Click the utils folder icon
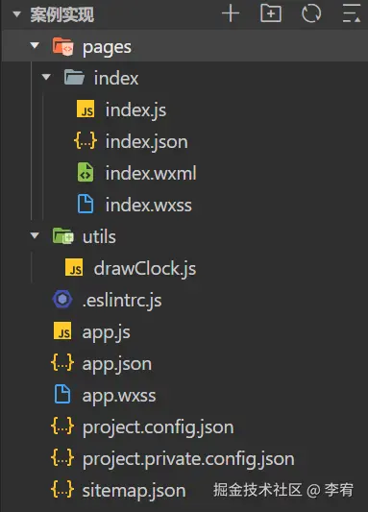The height and width of the screenshot is (512, 368). click(62, 235)
